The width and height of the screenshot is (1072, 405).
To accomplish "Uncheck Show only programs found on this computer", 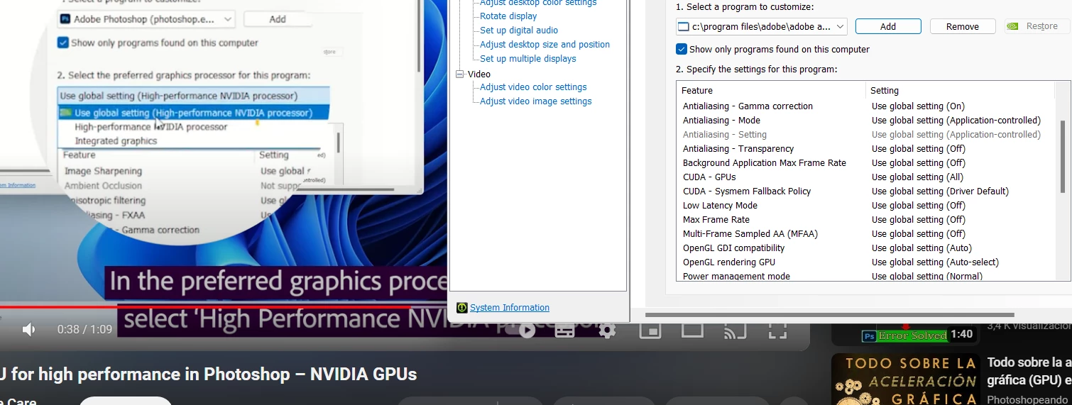I will [x=682, y=49].
